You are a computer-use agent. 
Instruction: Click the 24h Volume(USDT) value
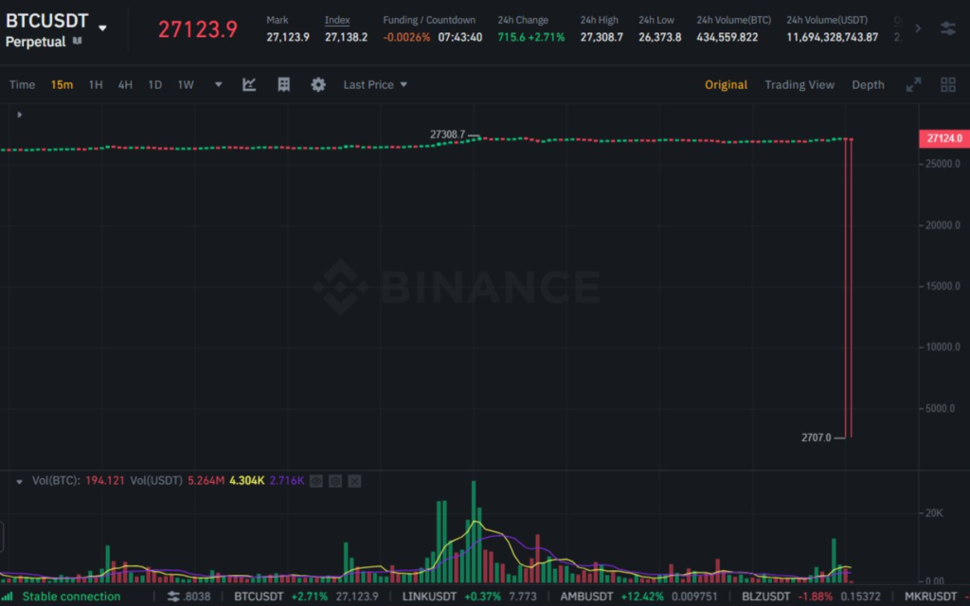click(x=832, y=37)
